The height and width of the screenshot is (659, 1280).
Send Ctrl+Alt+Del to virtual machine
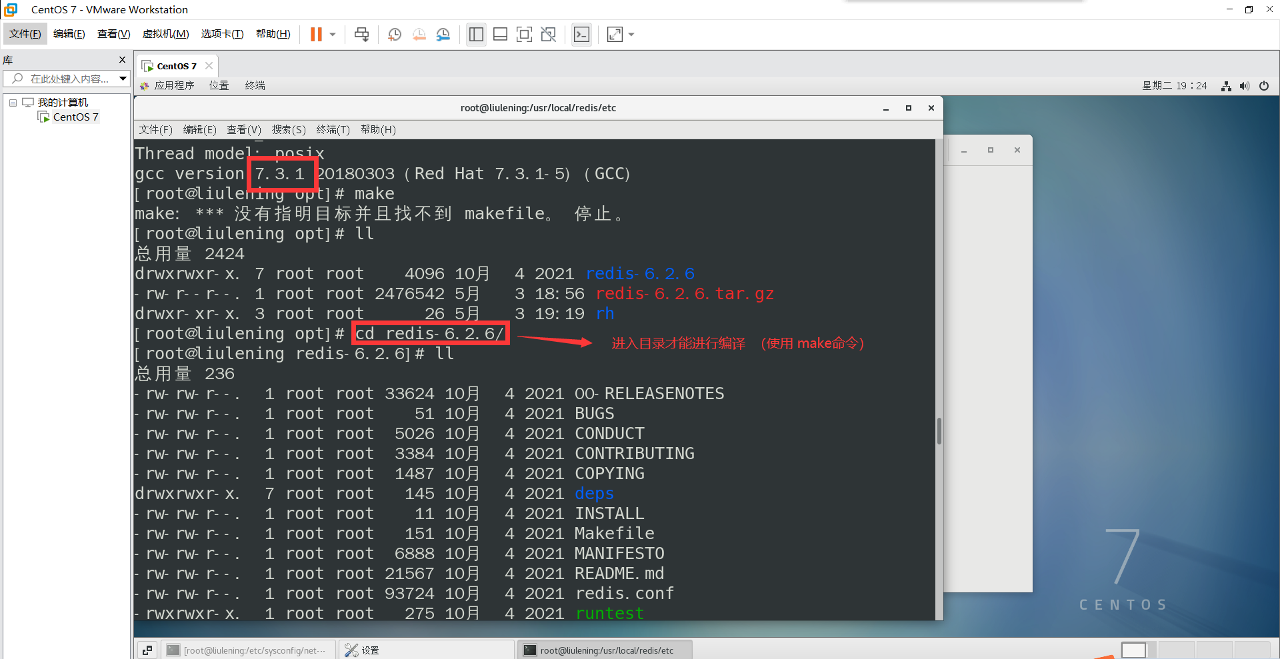click(361, 34)
